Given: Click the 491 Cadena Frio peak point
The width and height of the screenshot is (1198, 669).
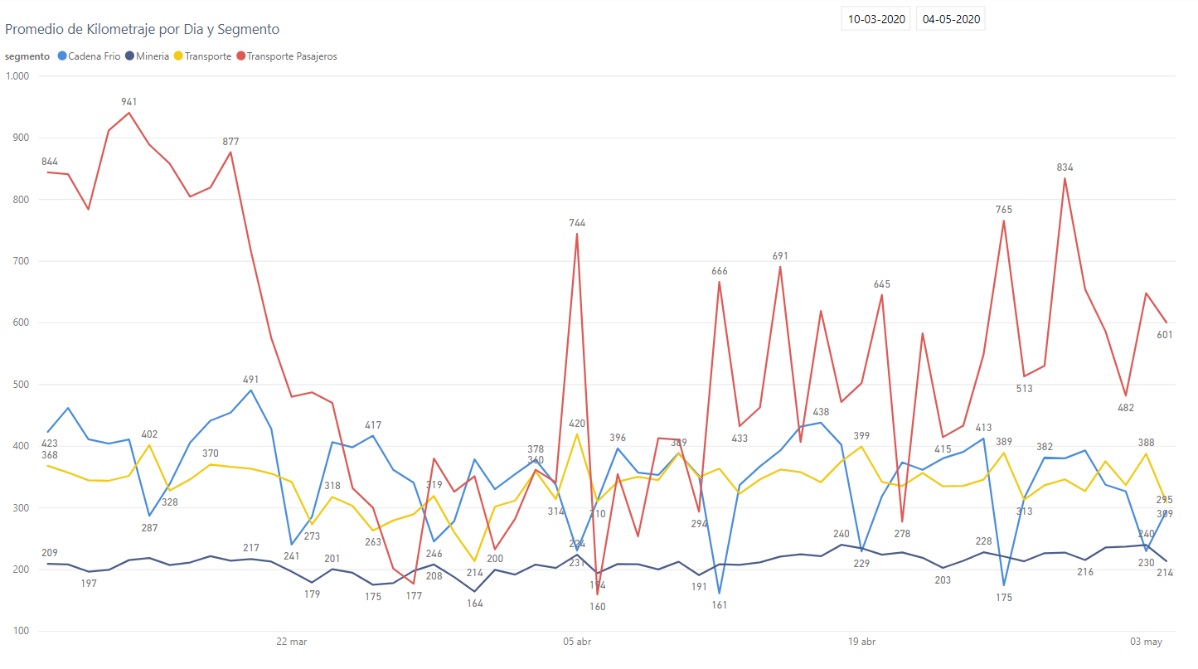Looking at the screenshot, I should pos(250,390).
